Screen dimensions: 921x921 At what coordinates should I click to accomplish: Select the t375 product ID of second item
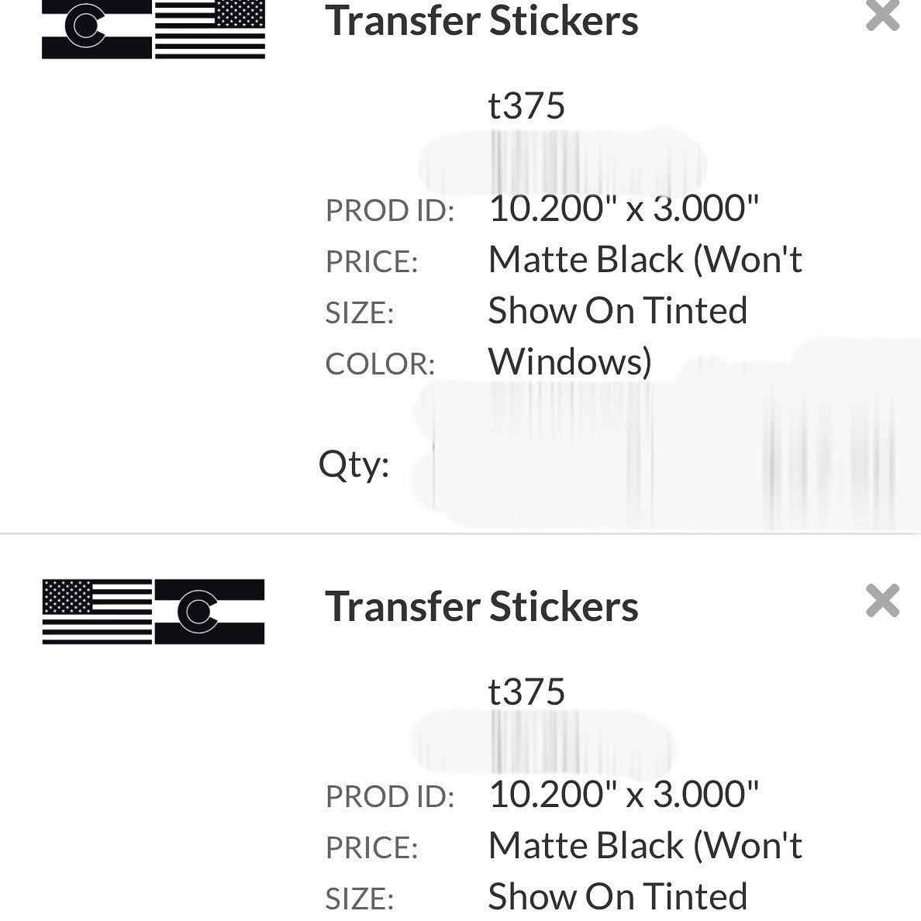tap(526, 692)
